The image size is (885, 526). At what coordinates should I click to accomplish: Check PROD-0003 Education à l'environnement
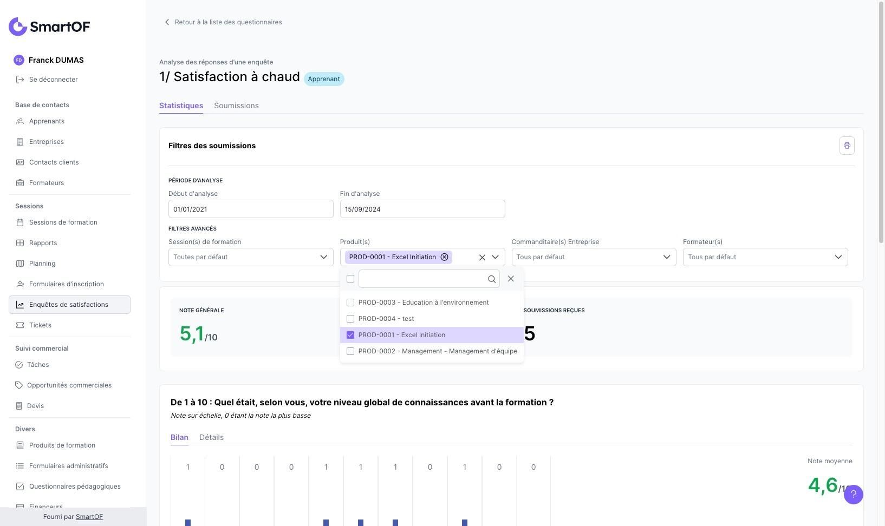(x=350, y=303)
